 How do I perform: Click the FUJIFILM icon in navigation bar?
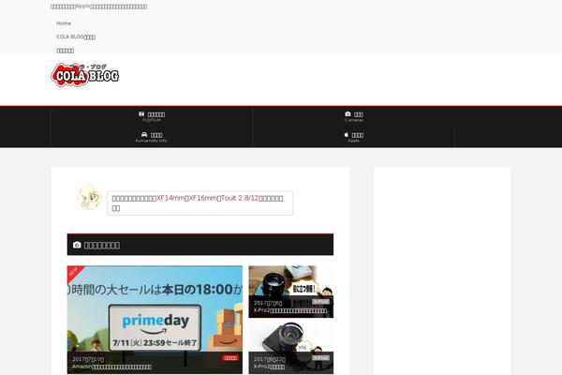141,113
